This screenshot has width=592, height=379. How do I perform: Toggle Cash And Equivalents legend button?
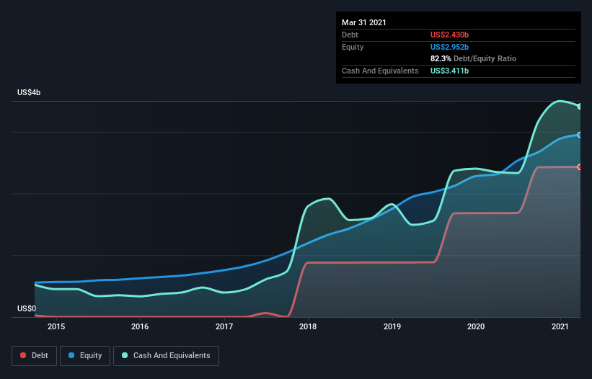(x=166, y=356)
